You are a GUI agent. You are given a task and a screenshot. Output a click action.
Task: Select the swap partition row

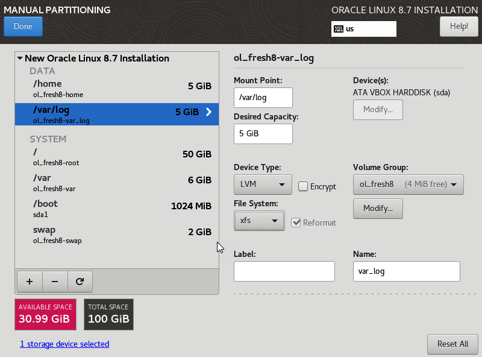[117, 235]
